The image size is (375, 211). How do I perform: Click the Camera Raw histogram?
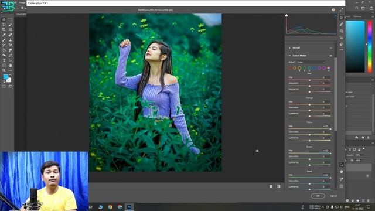coord(311,25)
